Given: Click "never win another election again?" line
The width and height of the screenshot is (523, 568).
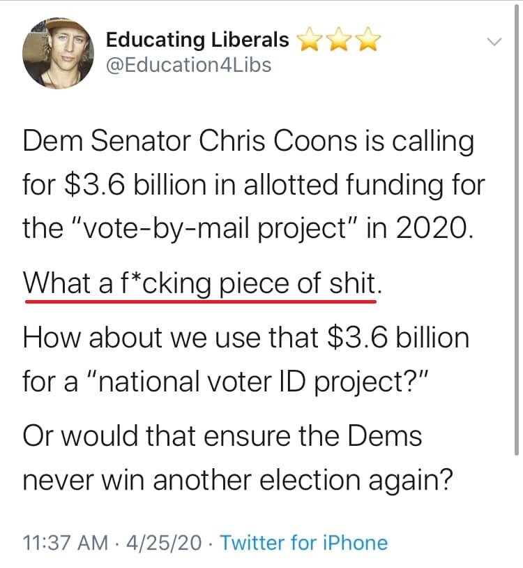Looking at the screenshot, I should click(x=234, y=480).
